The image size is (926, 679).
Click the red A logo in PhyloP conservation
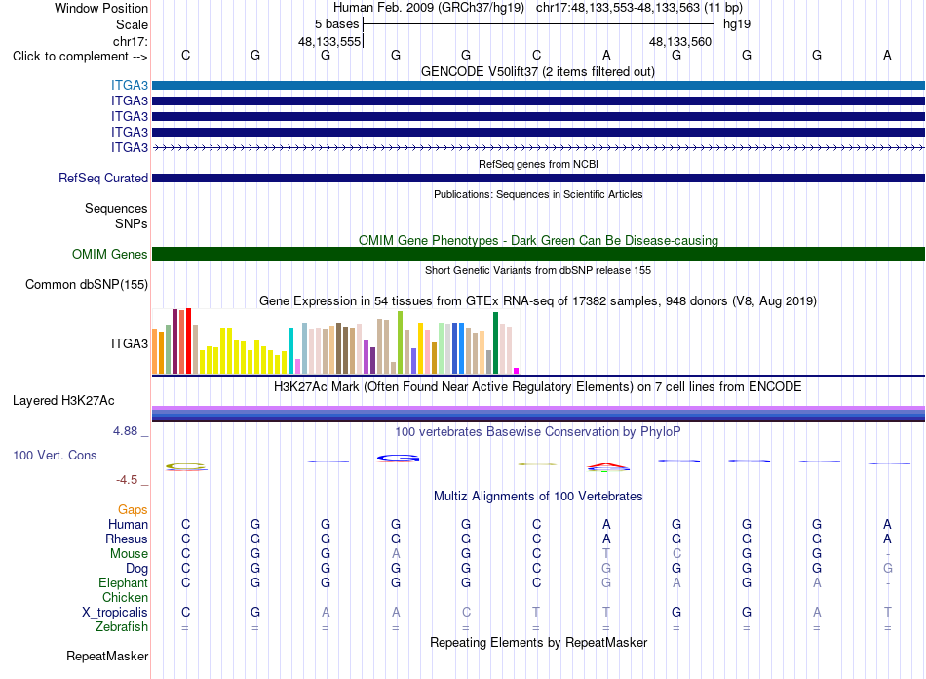[x=607, y=467]
